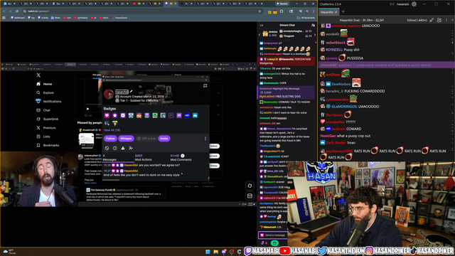This screenshot has width=455, height=256.
Task: Click ban icon on user card
Action: click(107, 148)
